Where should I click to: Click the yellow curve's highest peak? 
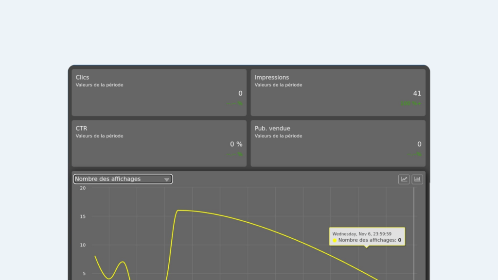click(x=179, y=210)
